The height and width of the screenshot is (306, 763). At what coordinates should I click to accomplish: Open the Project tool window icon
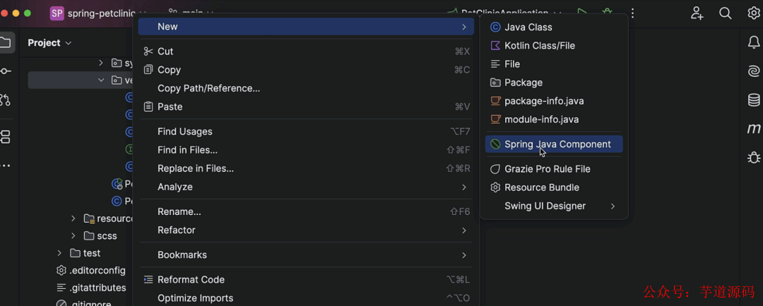pyautogui.click(x=5, y=43)
